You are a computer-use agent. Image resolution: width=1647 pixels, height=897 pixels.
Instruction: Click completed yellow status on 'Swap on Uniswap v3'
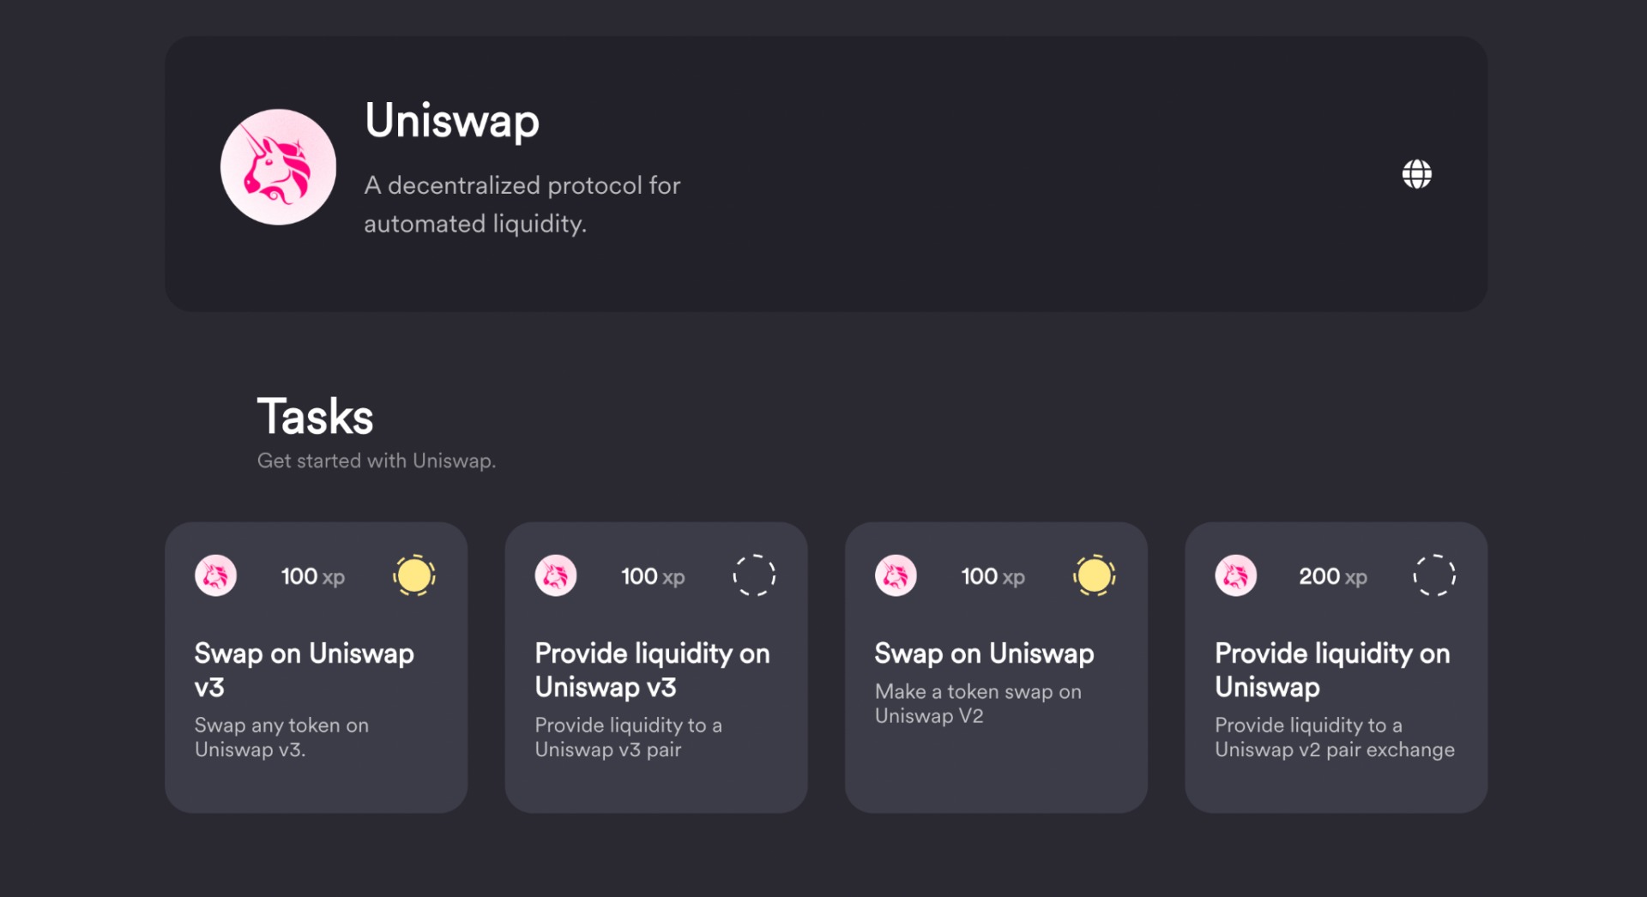point(414,575)
